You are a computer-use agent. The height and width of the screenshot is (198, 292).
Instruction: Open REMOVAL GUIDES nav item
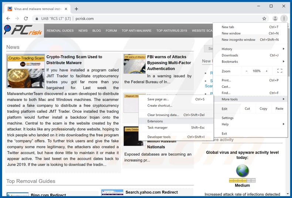pyautogui.click(x=60, y=31)
